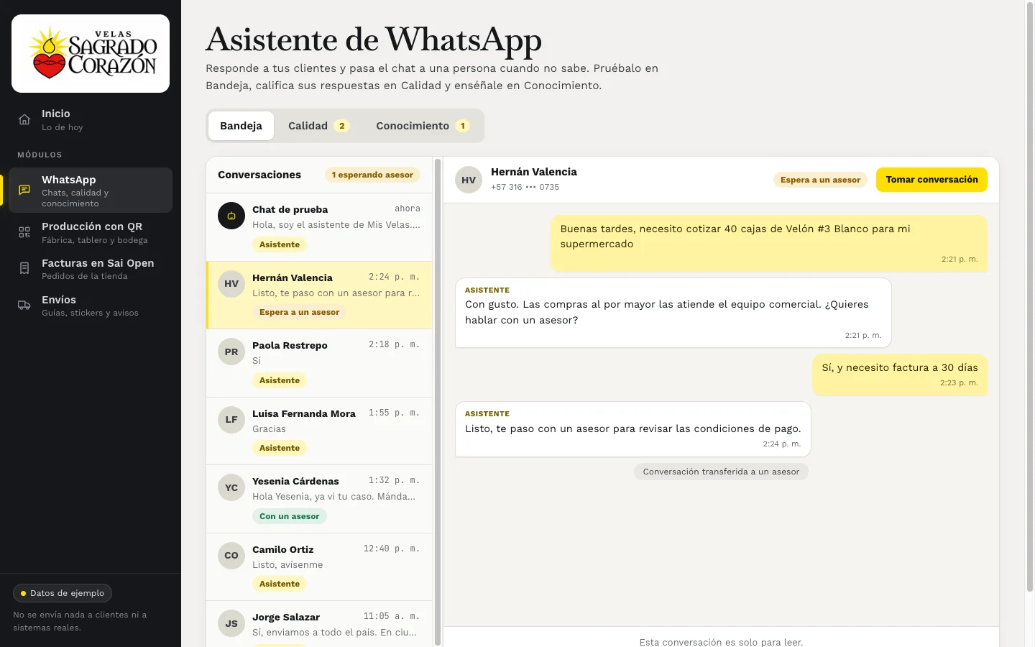The width and height of the screenshot is (1035, 647).
Task: Go to Inicio in the sidebar
Action: click(91, 120)
